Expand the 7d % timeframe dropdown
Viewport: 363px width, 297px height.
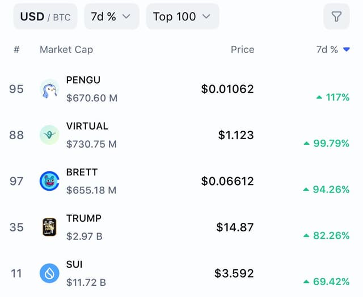[x=112, y=16]
